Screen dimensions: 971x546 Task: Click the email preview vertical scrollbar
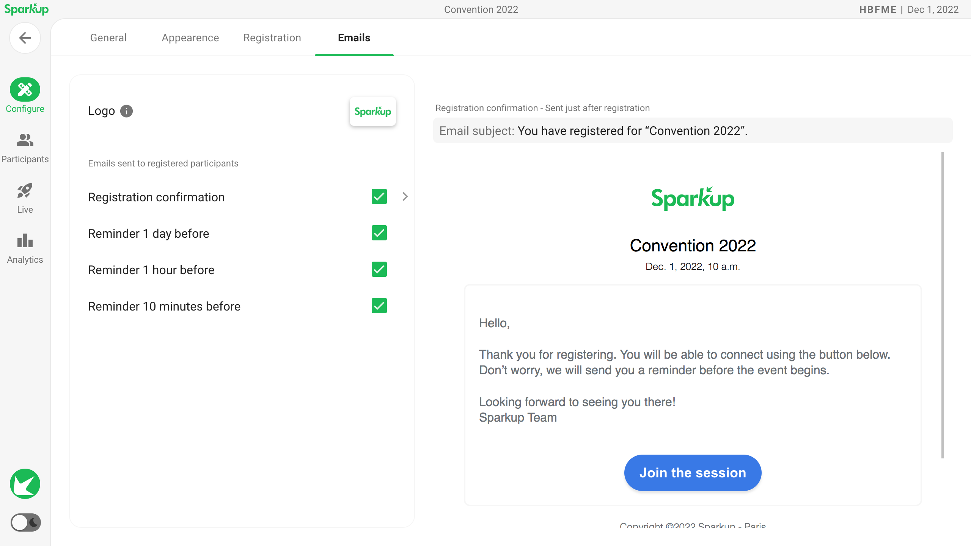pyautogui.click(x=942, y=305)
